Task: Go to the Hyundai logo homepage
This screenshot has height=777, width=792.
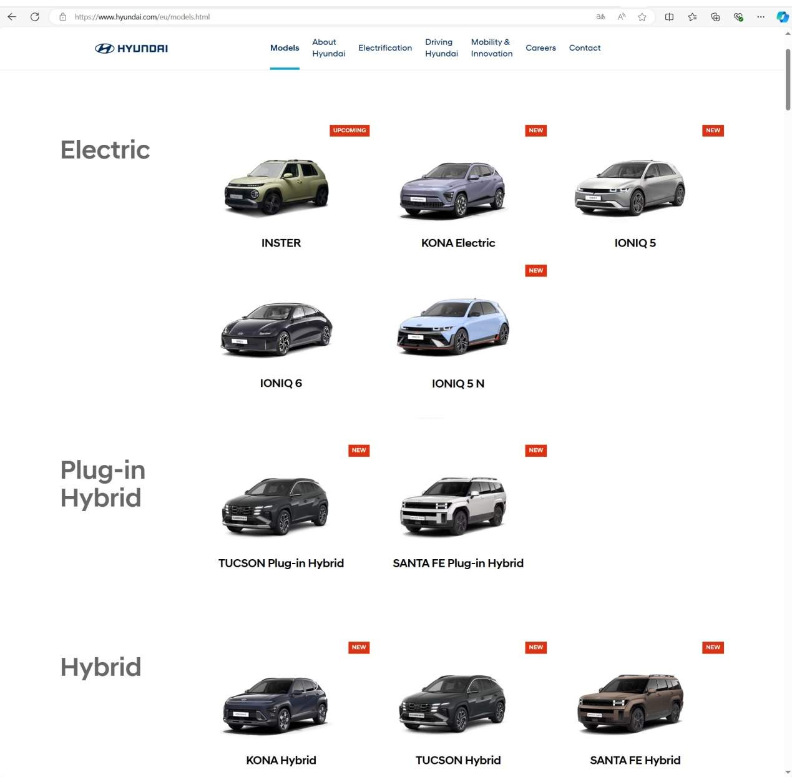Action: pyautogui.click(x=131, y=48)
